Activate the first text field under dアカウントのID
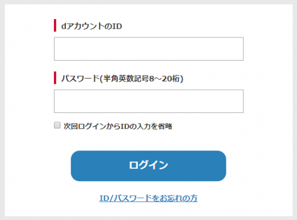This screenshot has width=297, height=220. [148, 49]
